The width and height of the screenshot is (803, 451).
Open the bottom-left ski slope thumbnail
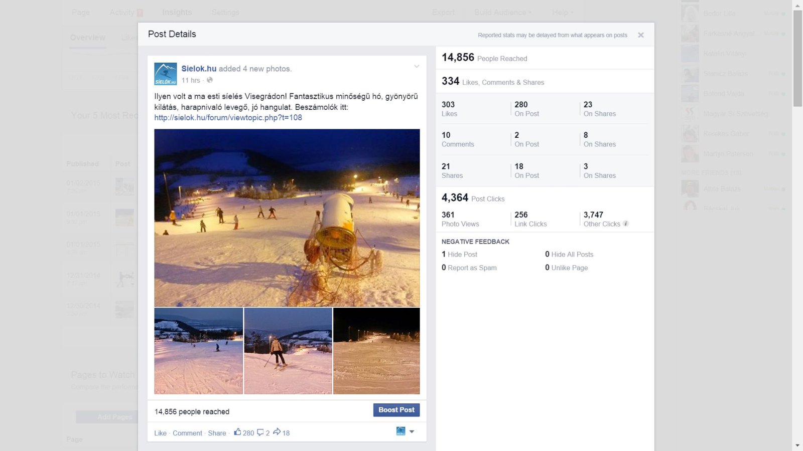click(198, 351)
